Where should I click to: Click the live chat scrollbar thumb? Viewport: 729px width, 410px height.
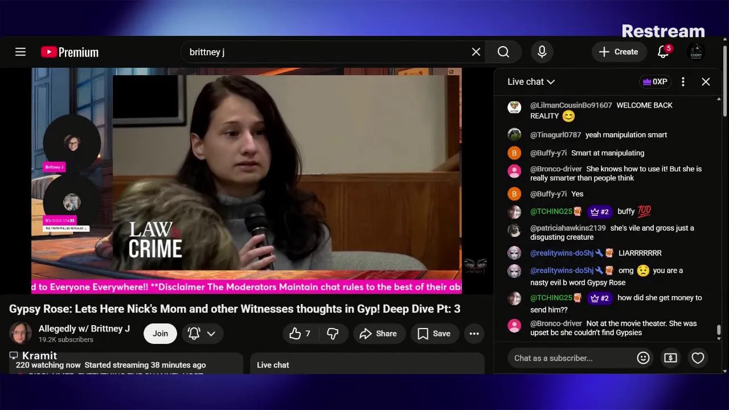[719, 330]
